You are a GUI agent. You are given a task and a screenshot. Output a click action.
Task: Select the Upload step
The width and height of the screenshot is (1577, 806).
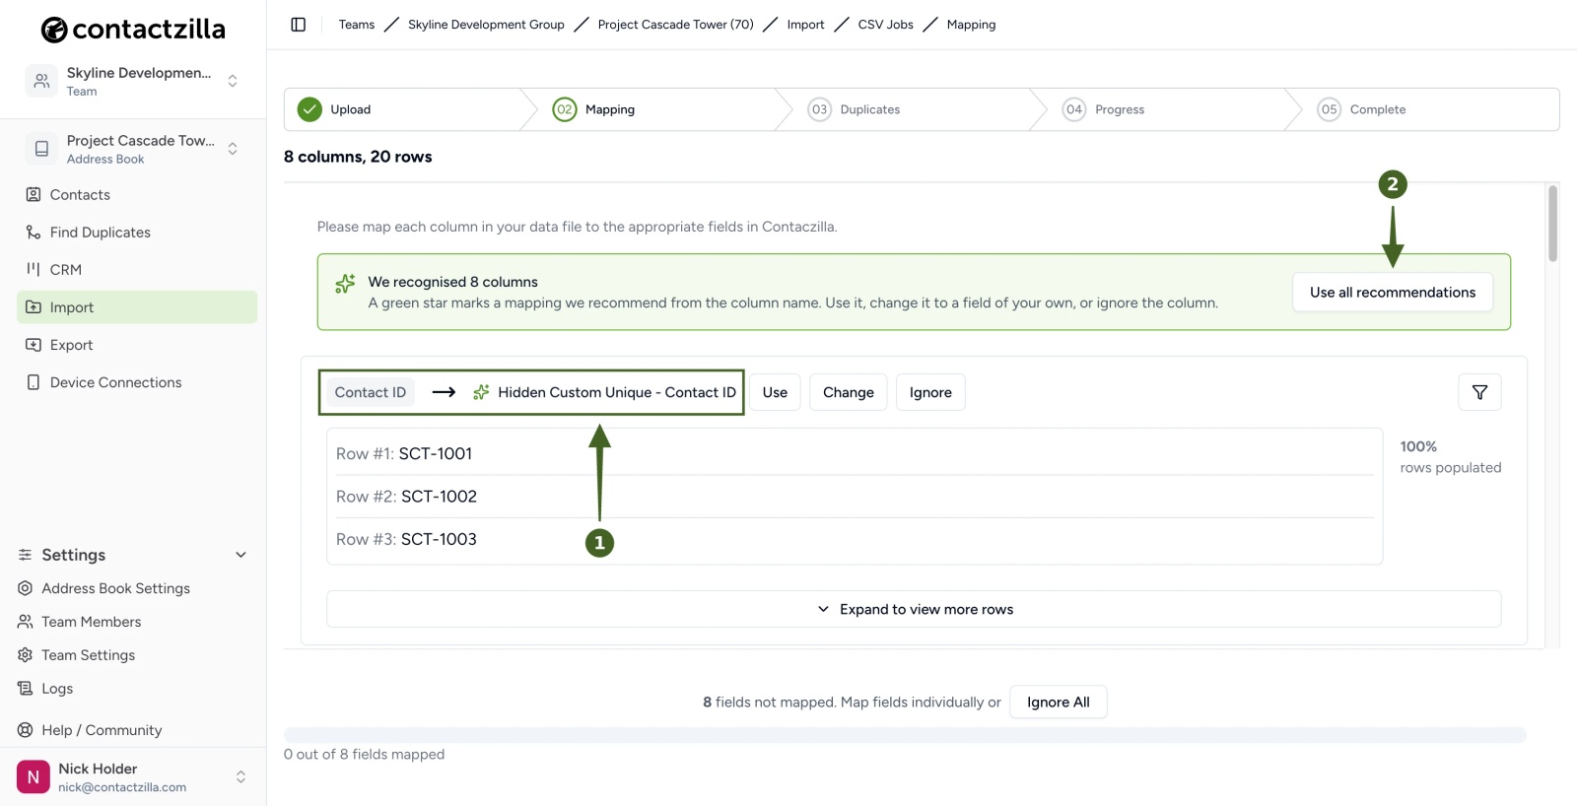click(404, 109)
